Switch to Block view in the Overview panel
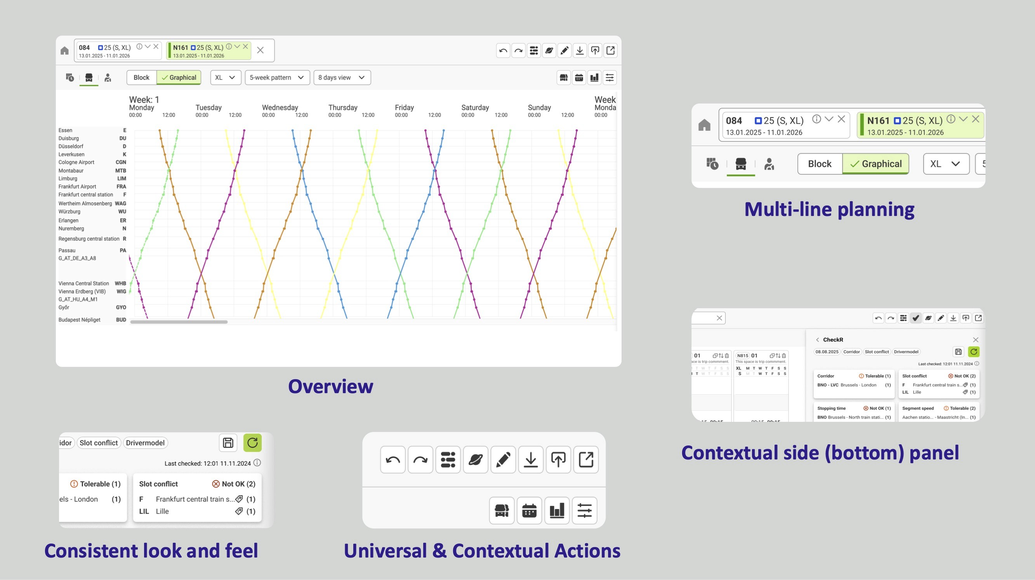The width and height of the screenshot is (1035, 580). tap(141, 78)
